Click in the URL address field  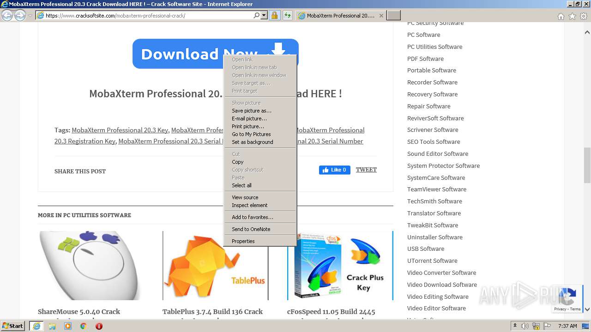148,16
